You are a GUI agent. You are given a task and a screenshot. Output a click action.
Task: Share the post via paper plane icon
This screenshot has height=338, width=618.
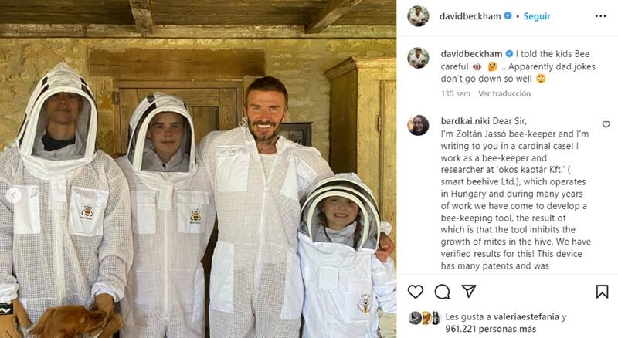(469, 291)
